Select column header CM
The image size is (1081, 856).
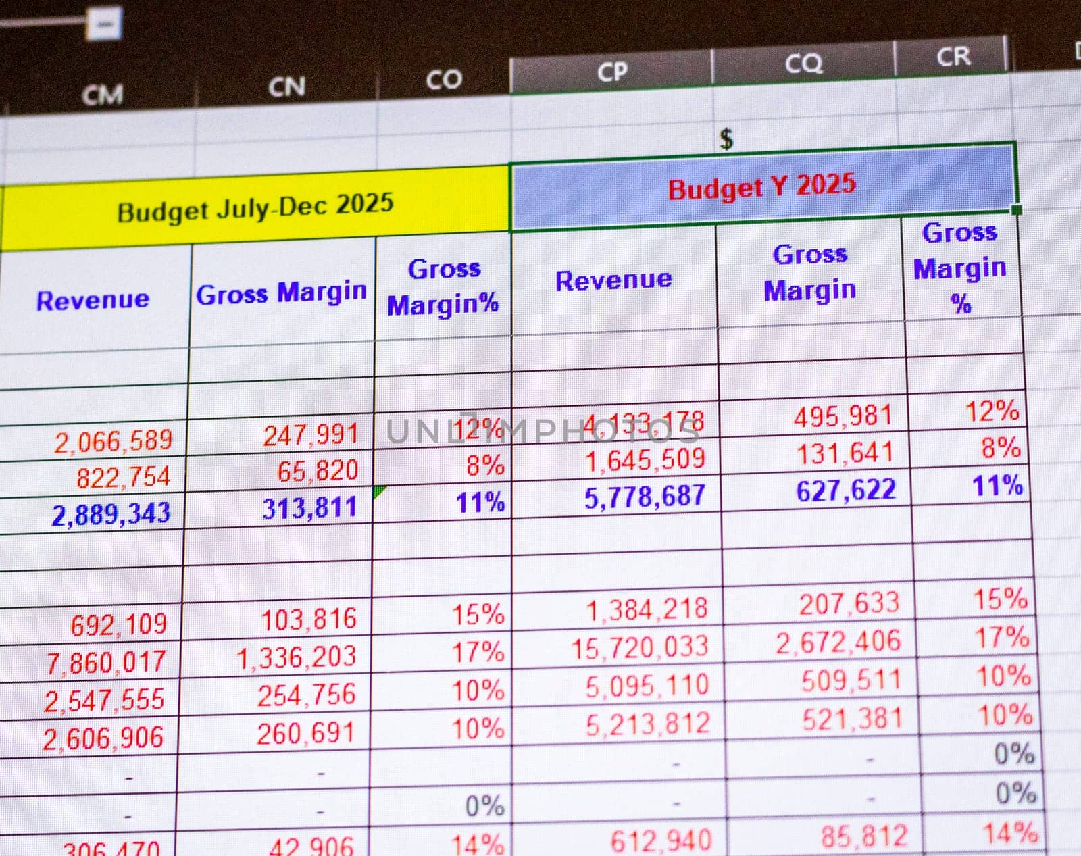(x=101, y=94)
